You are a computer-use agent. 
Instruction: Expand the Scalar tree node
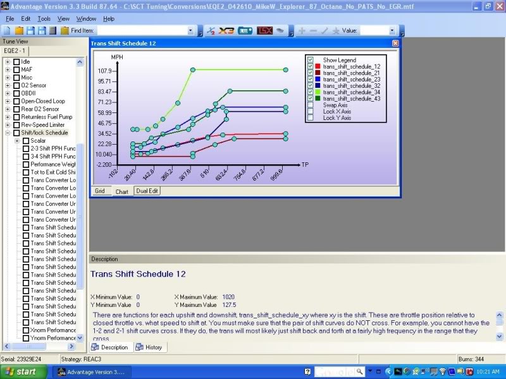(x=17, y=141)
